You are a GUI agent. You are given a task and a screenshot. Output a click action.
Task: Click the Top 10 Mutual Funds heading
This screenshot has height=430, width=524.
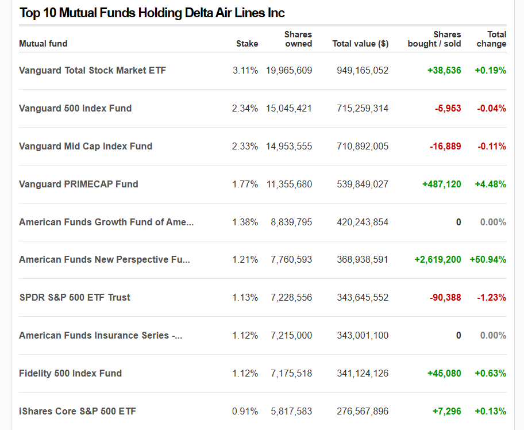coord(152,13)
